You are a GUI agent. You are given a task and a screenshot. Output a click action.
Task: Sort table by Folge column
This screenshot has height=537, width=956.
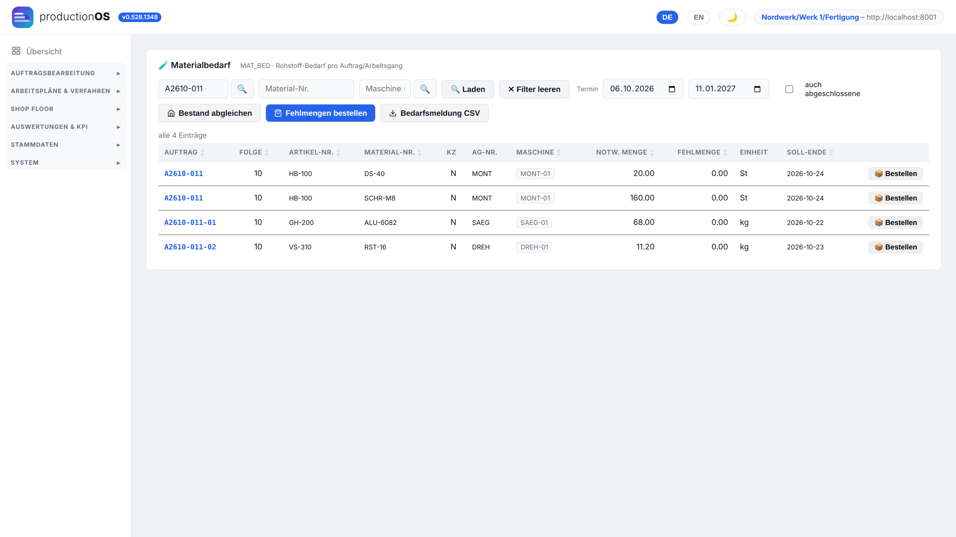click(x=254, y=152)
